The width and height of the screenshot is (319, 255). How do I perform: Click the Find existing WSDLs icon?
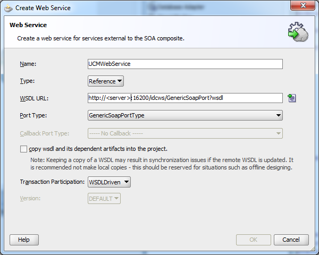point(291,98)
